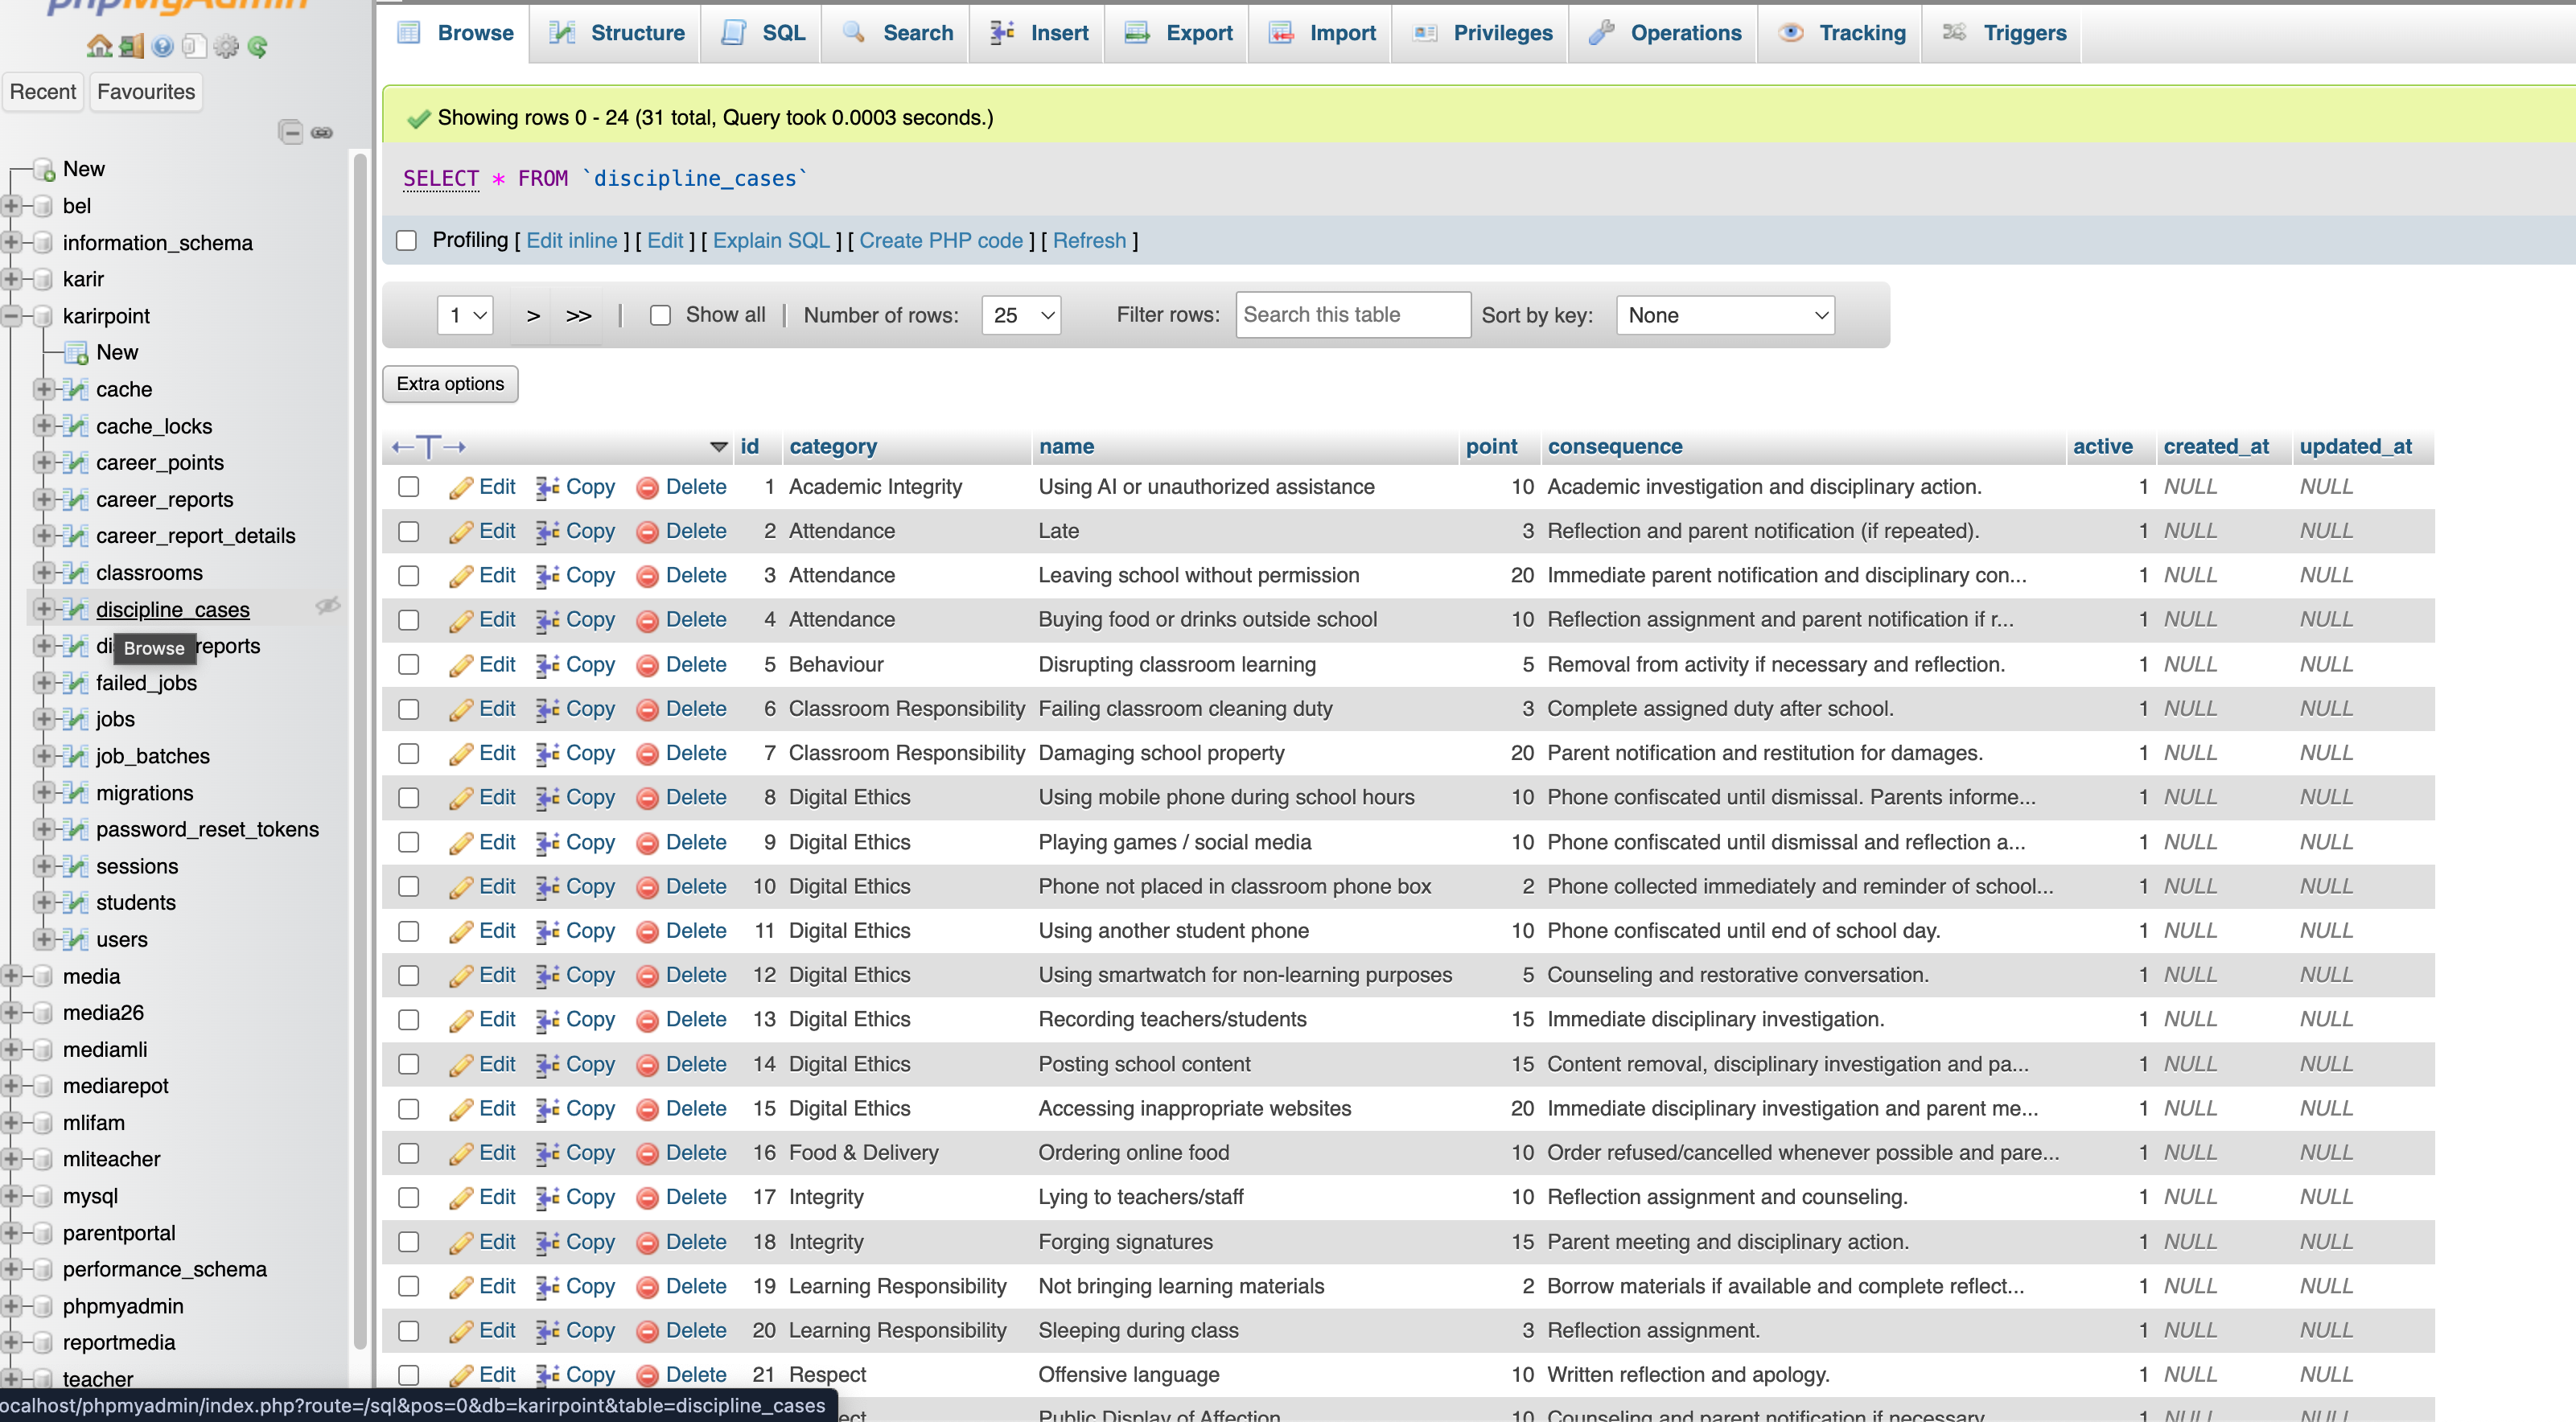This screenshot has height=1422, width=2576.
Task: Click the pencil Edit icon for row id 1
Action: [461, 487]
